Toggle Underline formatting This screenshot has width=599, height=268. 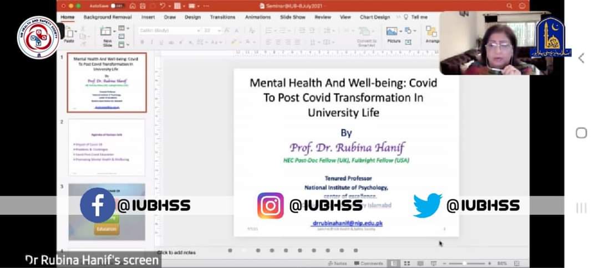pos(161,42)
